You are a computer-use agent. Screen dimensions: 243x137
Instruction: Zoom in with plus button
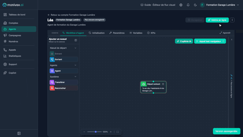[111, 132]
